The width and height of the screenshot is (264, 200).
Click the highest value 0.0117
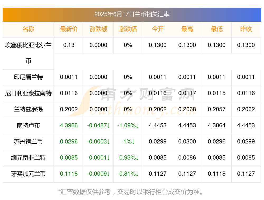pyautogui.click(x=187, y=93)
